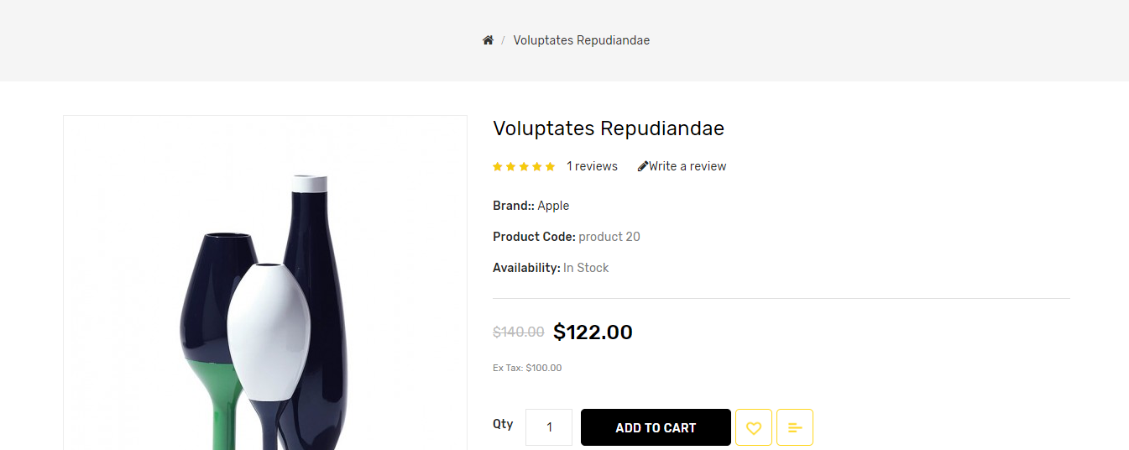Click the $122.00 sale price
This screenshot has width=1129, height=450.
pyautogui.click(x=593, y=332)
